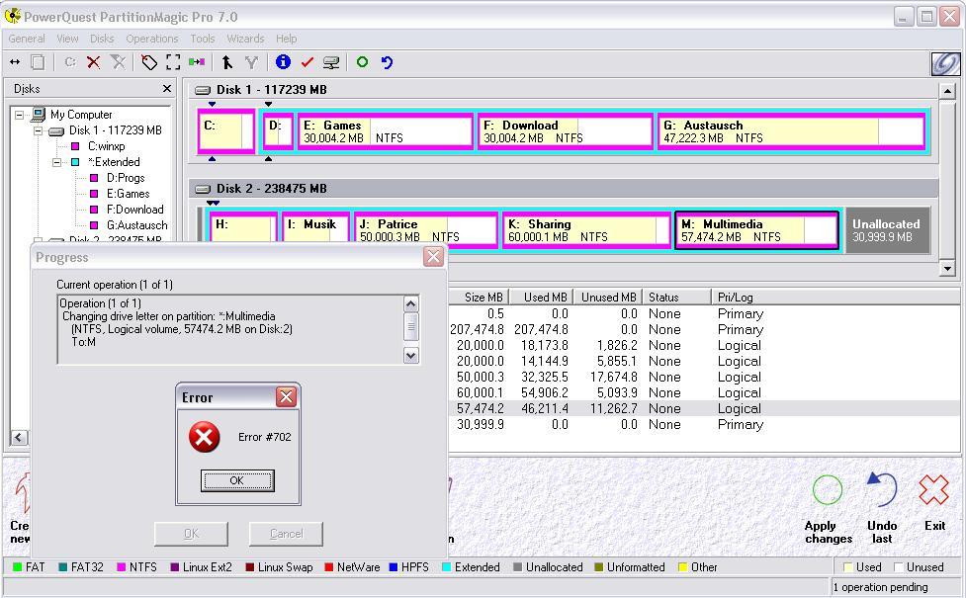The width and height of the screenshot is (966, 598).
Task: Click the FAT32 teal legend swatch
Action: pyautogui.click(x=62, y=567)
